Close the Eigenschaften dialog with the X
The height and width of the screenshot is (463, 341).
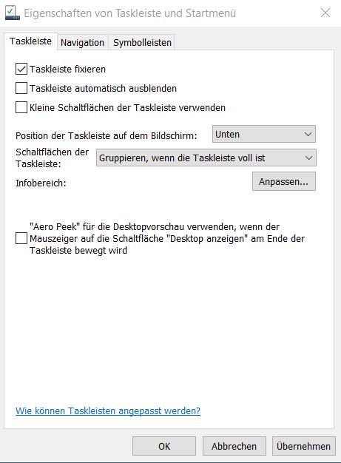pos(325,13)
